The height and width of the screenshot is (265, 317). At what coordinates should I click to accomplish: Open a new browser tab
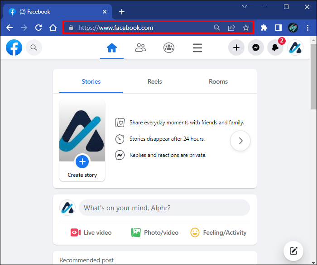coord(122,12)
